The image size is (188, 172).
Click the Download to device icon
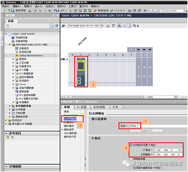[x=75, y=11]
